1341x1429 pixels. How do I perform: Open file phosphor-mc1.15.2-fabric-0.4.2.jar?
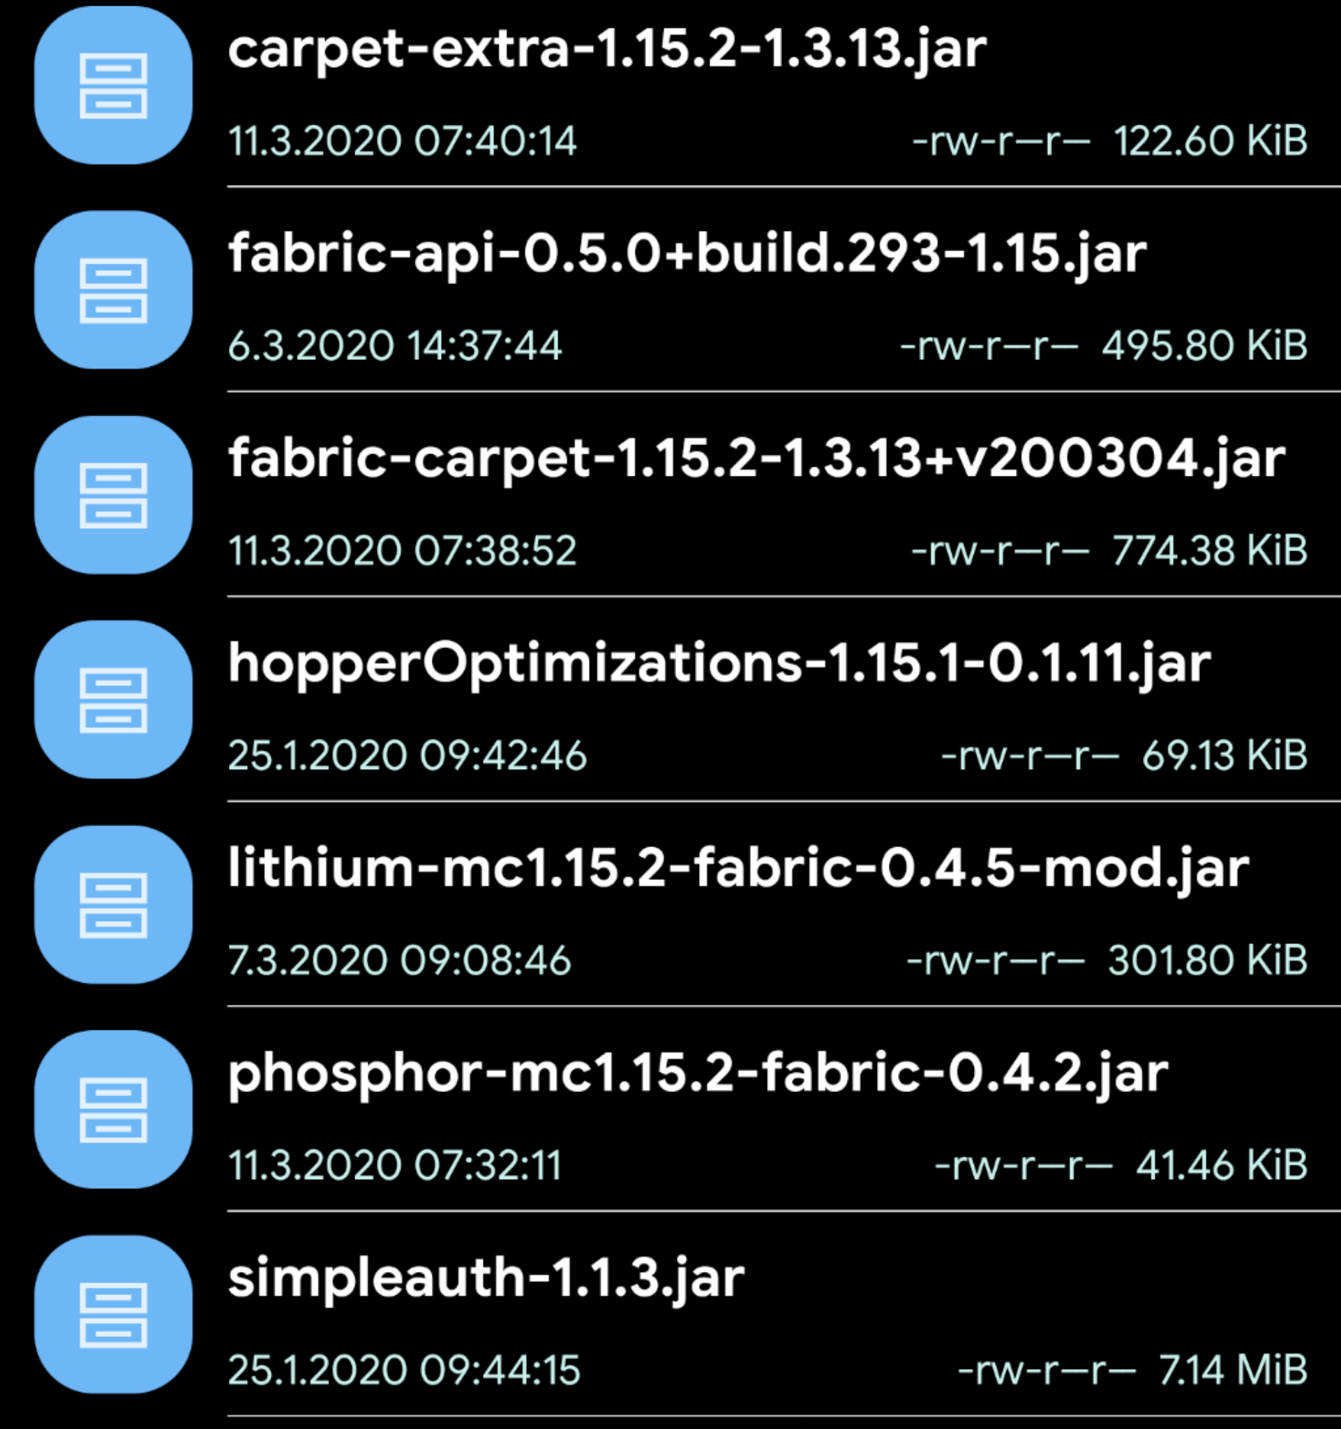click(x=698, y=1075)
